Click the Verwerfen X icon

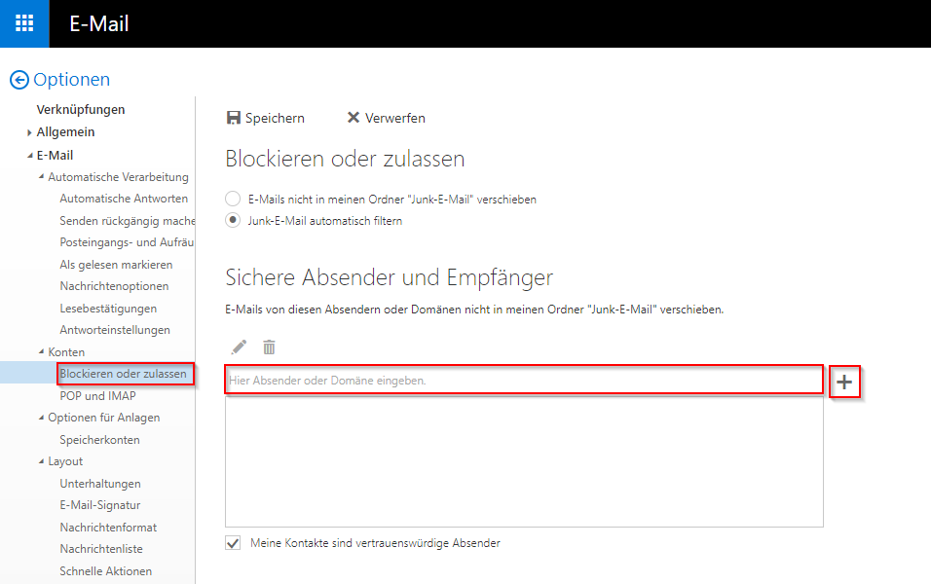click(x=354, y=118)
